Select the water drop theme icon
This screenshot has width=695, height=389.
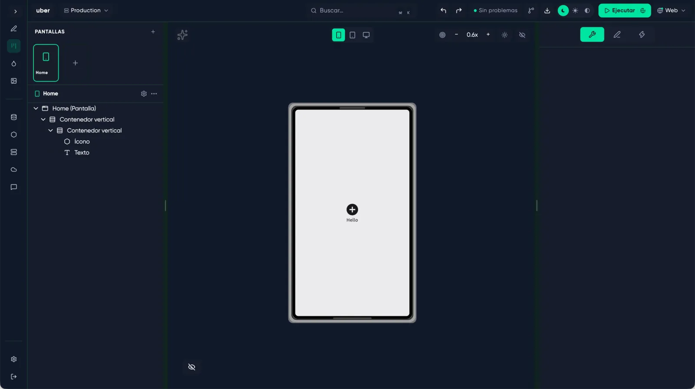click(x=14, y=63)
